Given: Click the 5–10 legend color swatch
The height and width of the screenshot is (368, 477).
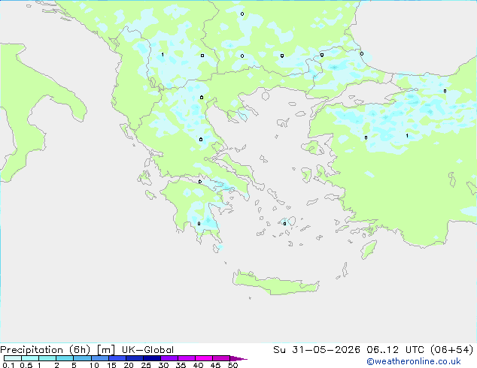Looking at the screenshot, I should (82, 358).
